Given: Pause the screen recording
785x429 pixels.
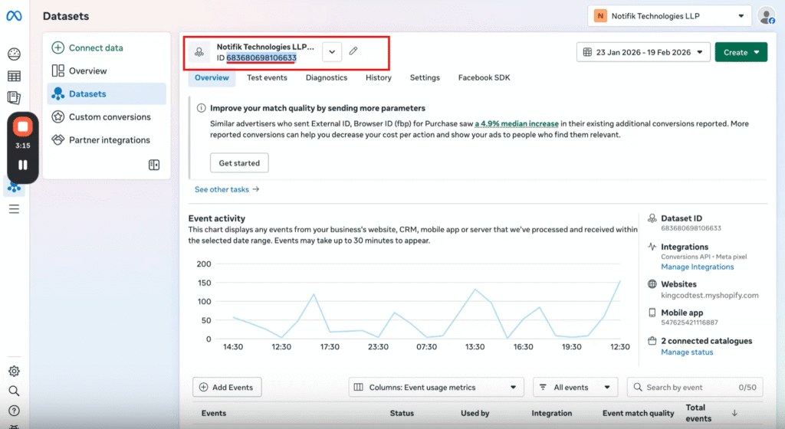Looking at the screenshot, I should point(23,165).
